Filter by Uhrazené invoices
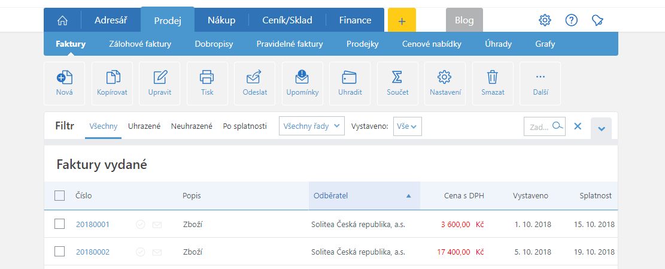 144,126
